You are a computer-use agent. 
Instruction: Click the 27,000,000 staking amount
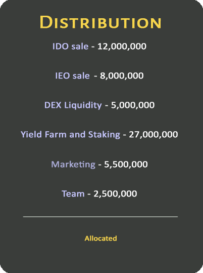coord(154,135)
